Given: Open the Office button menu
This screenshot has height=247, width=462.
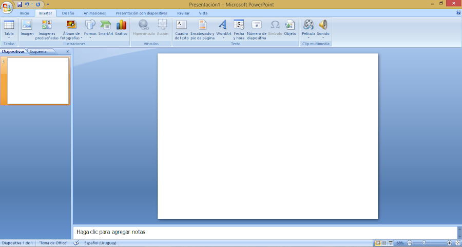Looking at the screenshot, I should click(x=7, y=7).
